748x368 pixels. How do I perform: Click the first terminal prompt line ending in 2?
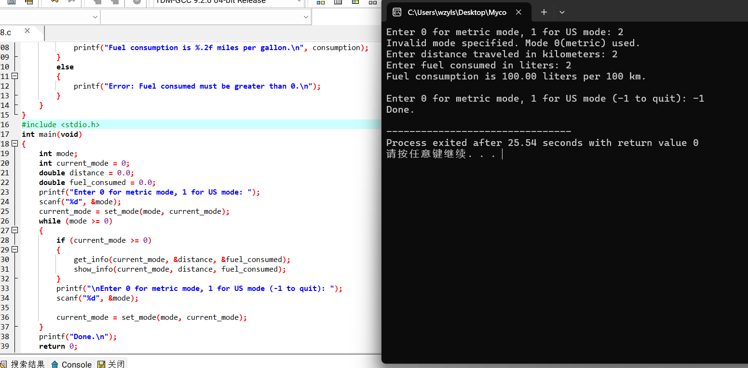coord(504,32)
